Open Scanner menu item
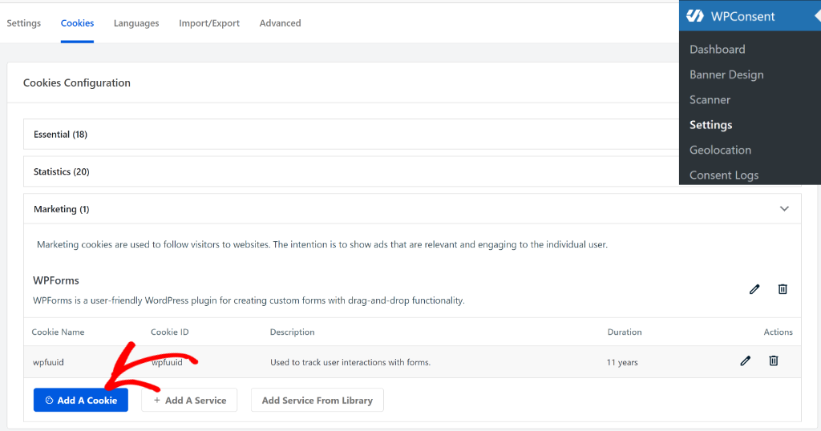Viewport: 821px width, 431px height. pos(710,99)
